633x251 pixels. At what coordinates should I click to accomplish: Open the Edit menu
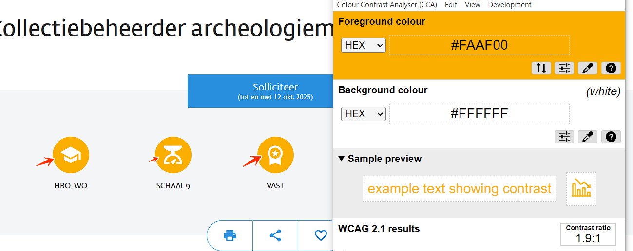coord(451,5)
